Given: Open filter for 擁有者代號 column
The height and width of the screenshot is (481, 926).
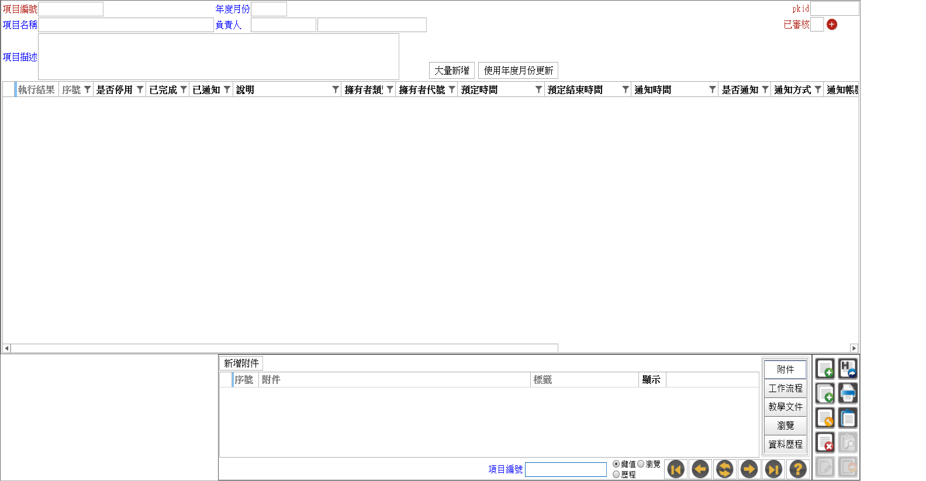Looking at the screenshot, I should (452, 89).
